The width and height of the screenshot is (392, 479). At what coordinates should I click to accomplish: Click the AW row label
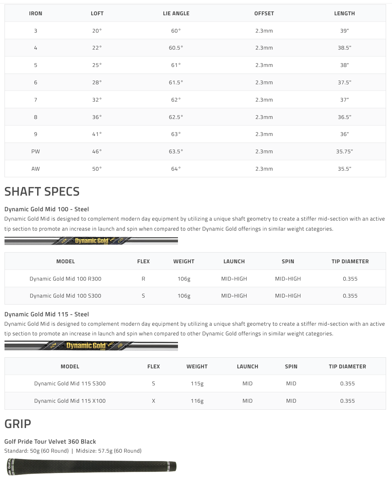(35, 169)
